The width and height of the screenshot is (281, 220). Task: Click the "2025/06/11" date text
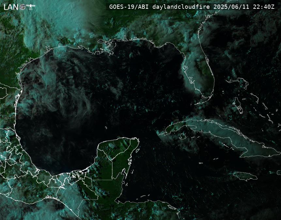[x=231, y=7]
